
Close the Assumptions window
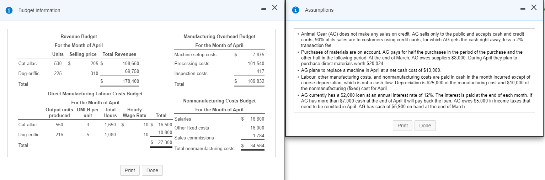coord(534,7)
